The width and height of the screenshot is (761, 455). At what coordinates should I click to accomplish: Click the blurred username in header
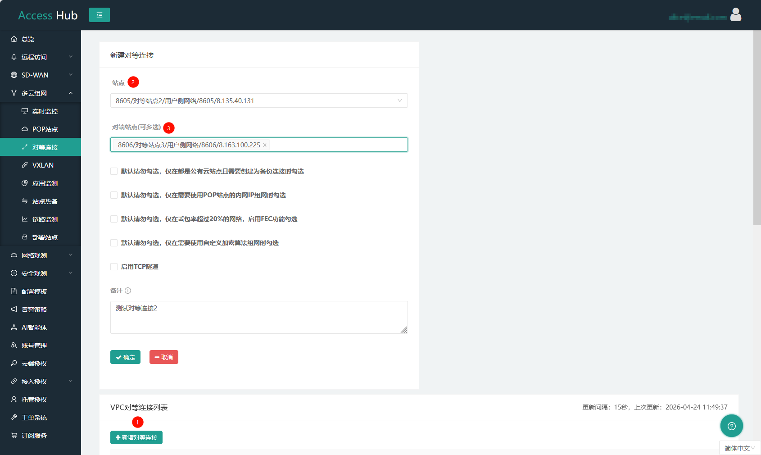pyautogui.click(x=698, y=17)
